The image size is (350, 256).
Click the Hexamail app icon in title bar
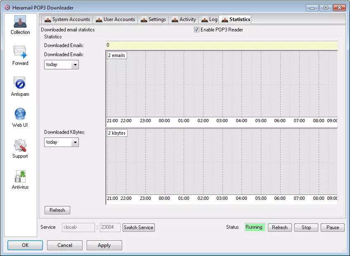(x=6, y=7)
